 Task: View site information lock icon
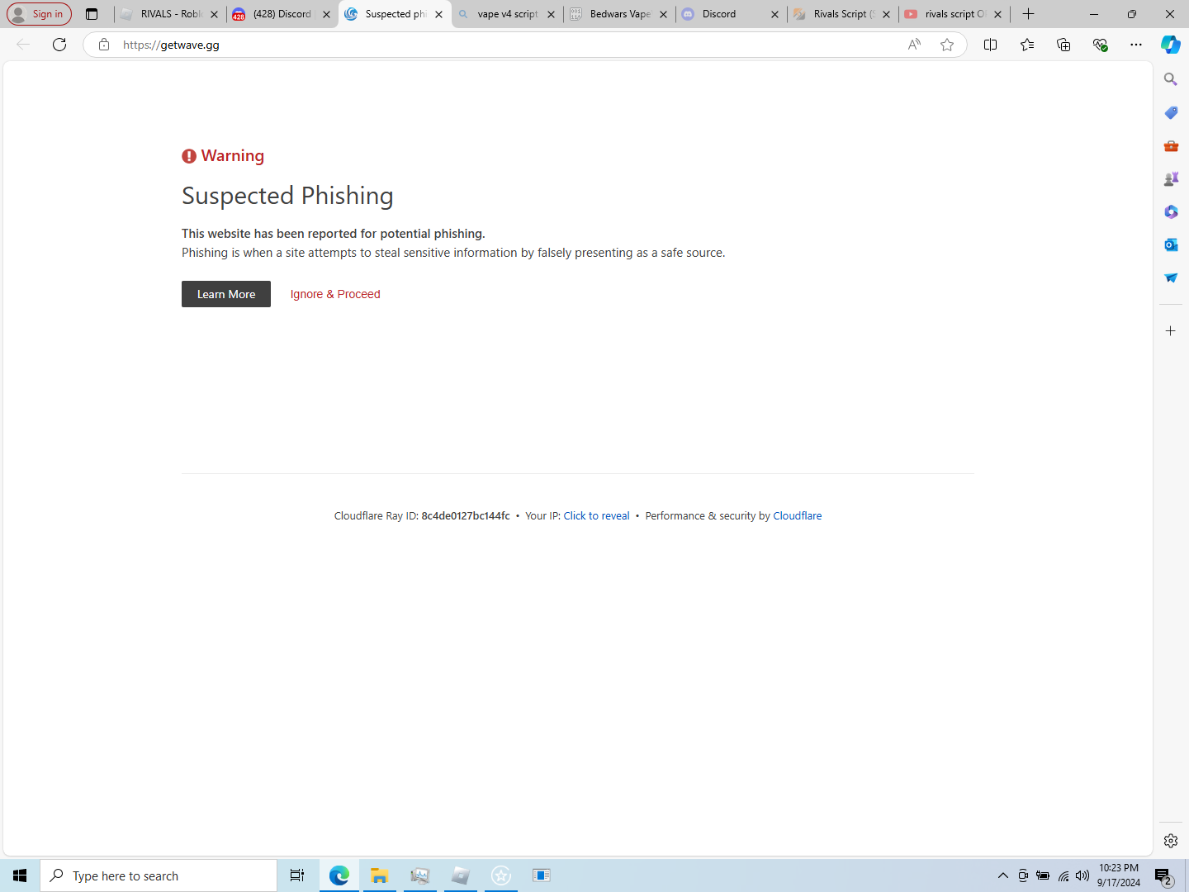(x=104, y=45)
